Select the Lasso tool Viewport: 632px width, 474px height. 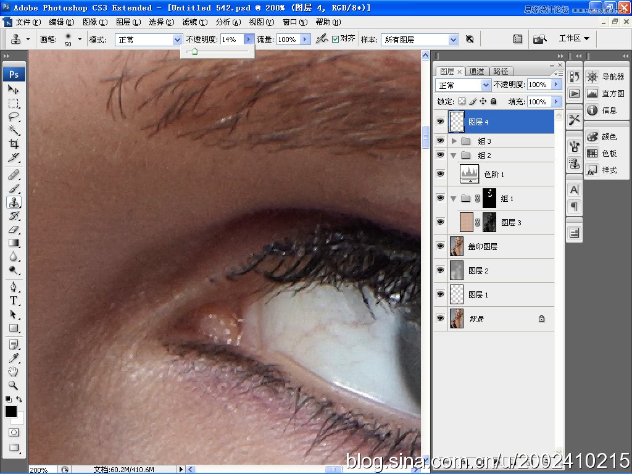coord(14,117)
